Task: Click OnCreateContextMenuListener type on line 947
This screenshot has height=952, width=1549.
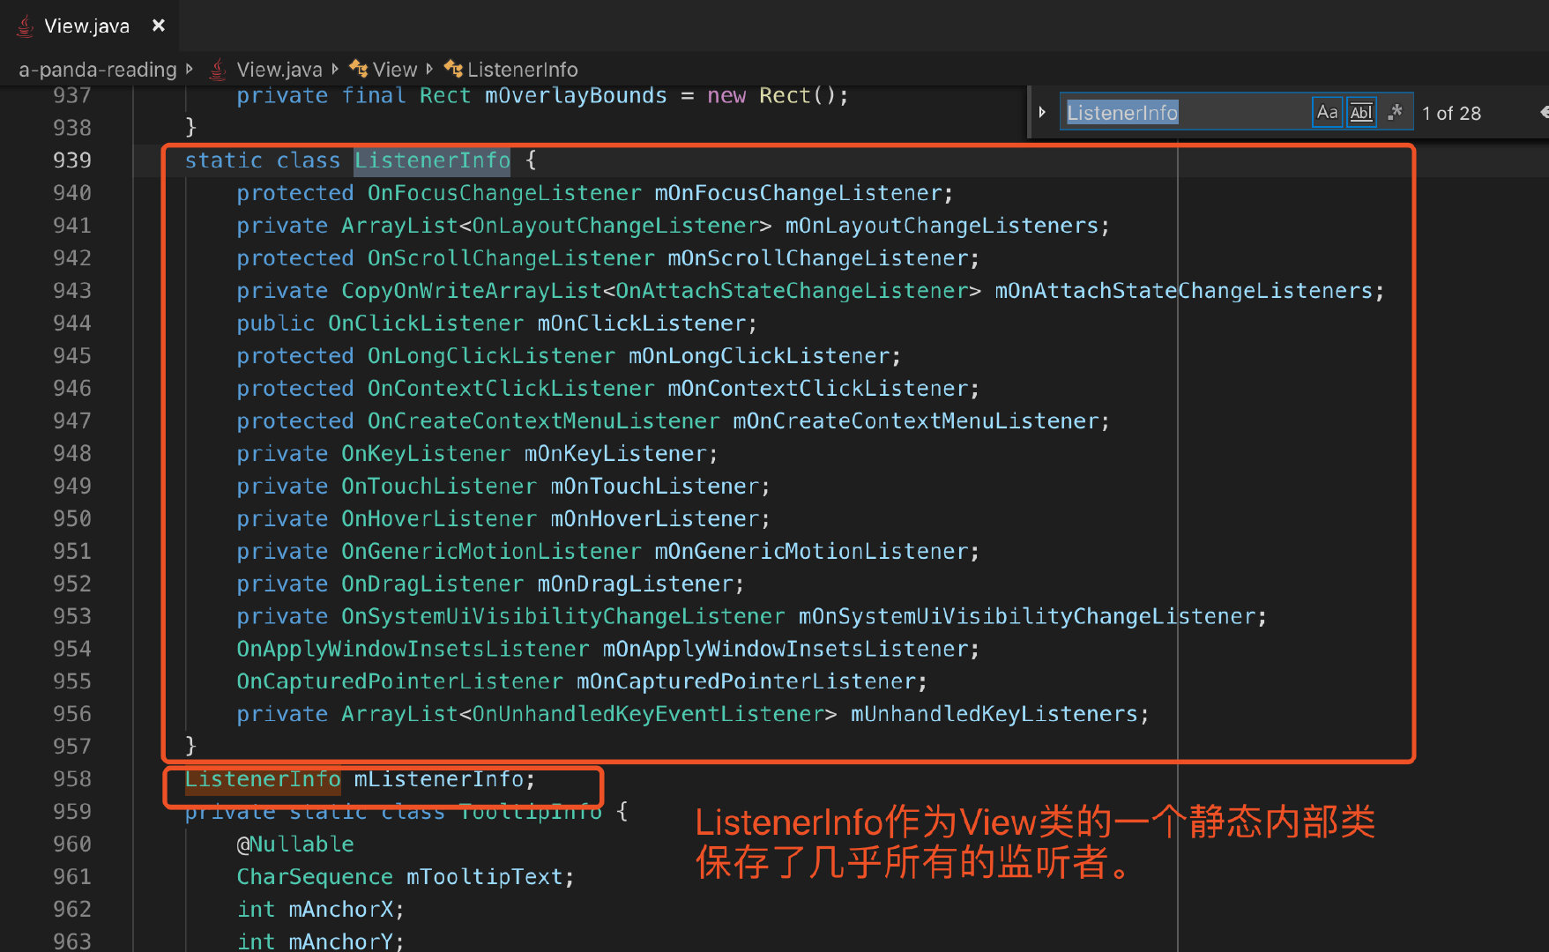Action: [x=543, y=421]
